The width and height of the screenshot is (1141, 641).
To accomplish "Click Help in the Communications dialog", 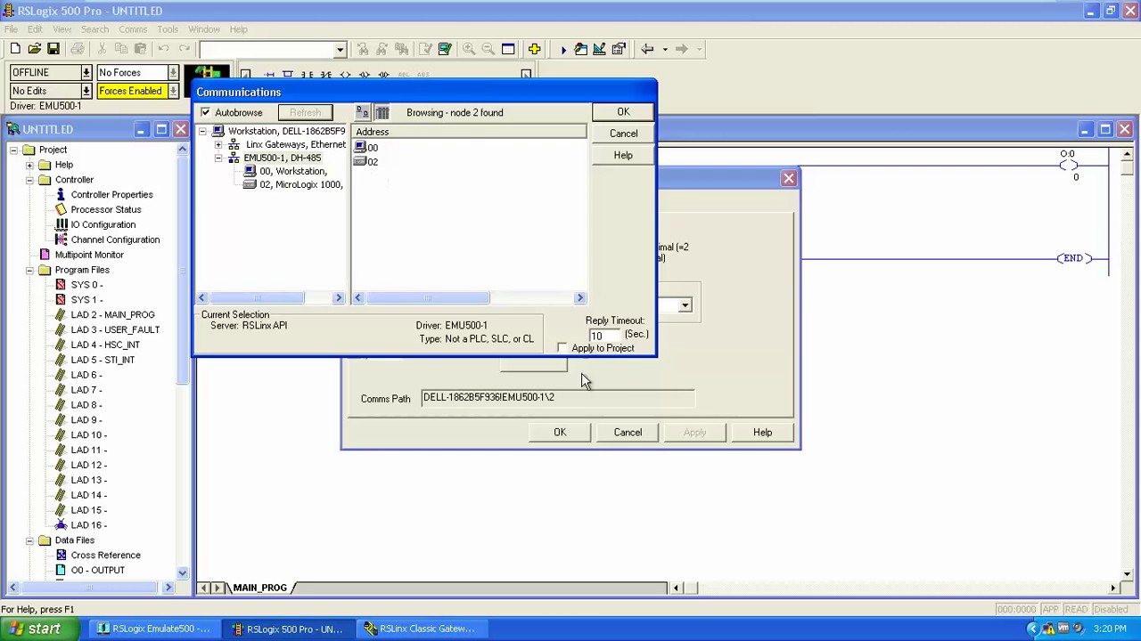I will (623, 155).
